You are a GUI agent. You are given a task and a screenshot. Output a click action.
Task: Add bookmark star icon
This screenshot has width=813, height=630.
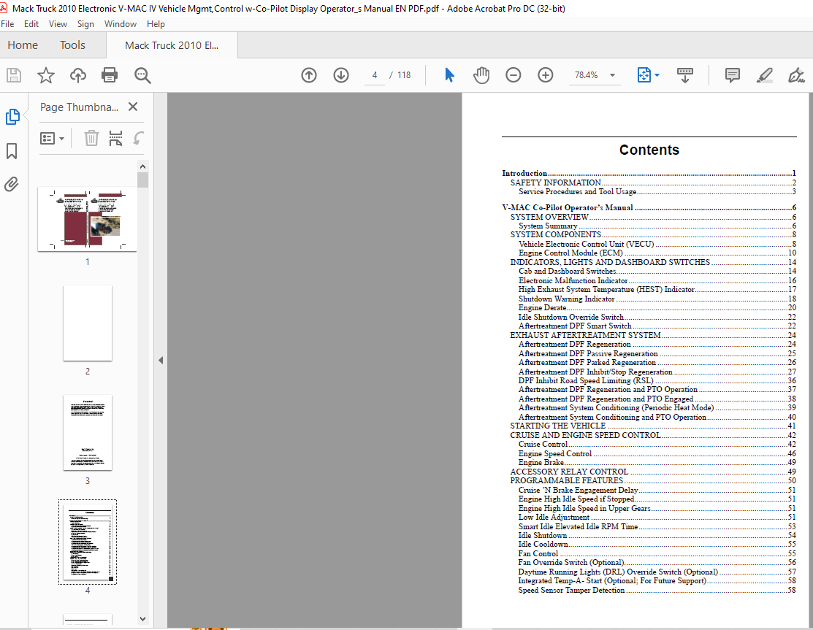tap(45, 76)
